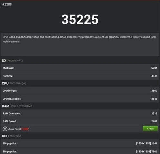Click the Junk Files trash can icon
This screenshot has height=154, width=160.
coord(5,129)
